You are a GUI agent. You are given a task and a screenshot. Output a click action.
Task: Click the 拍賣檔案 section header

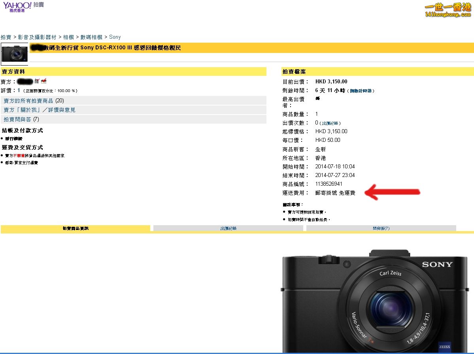(x=378, y=72)
